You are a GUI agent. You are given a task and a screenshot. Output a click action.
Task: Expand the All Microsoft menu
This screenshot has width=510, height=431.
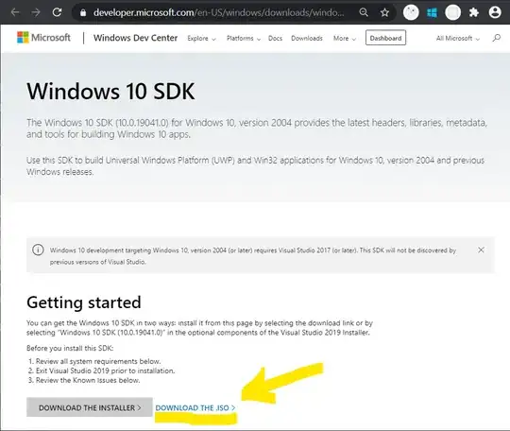458,39
